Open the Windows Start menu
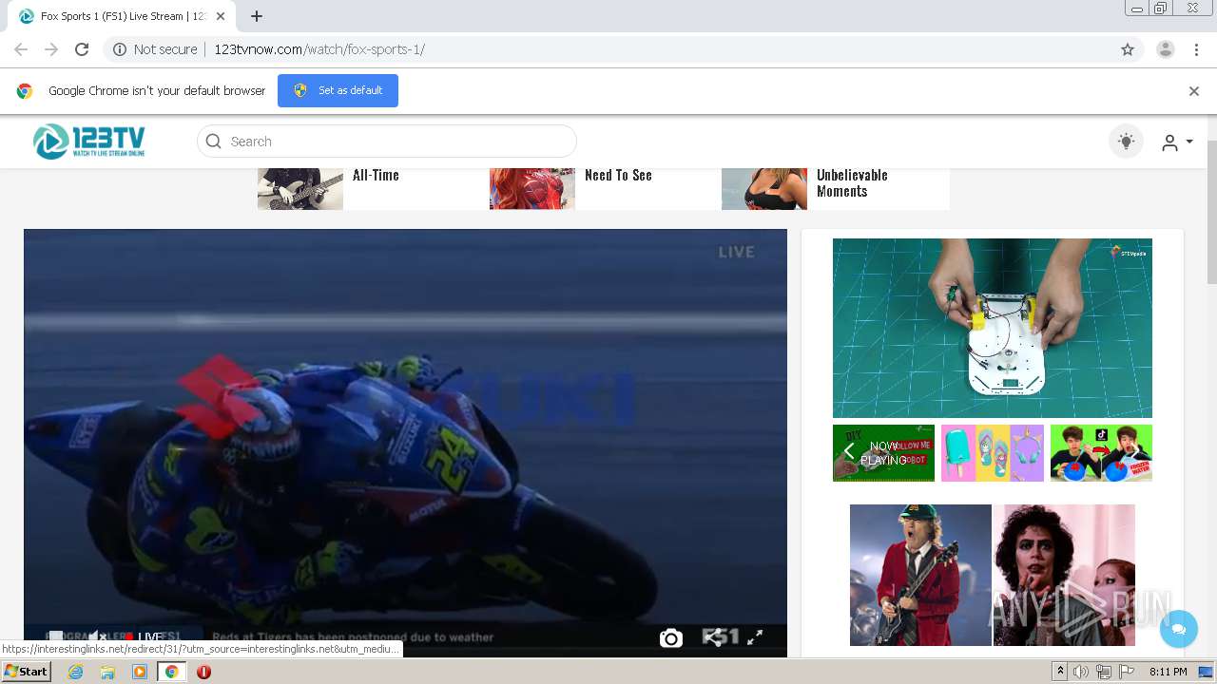 [x=27, y=672]
